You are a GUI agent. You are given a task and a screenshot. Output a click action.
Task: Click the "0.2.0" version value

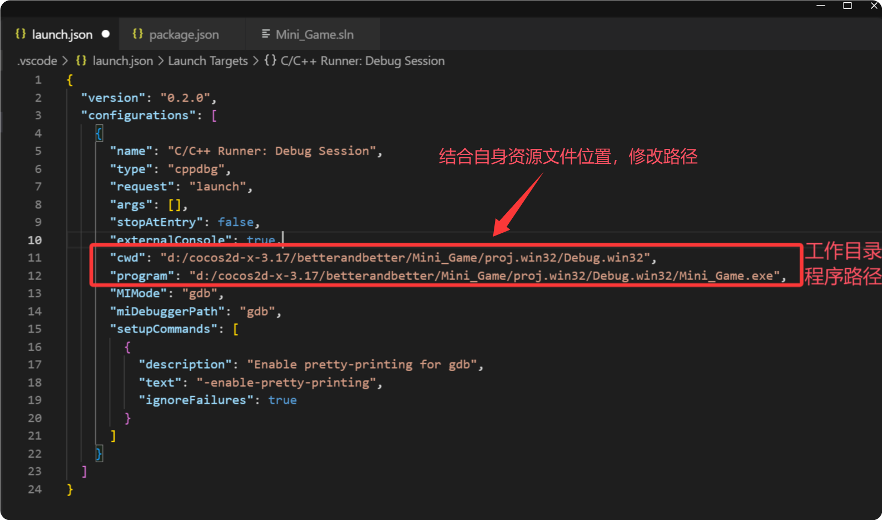tap(185, 98)
